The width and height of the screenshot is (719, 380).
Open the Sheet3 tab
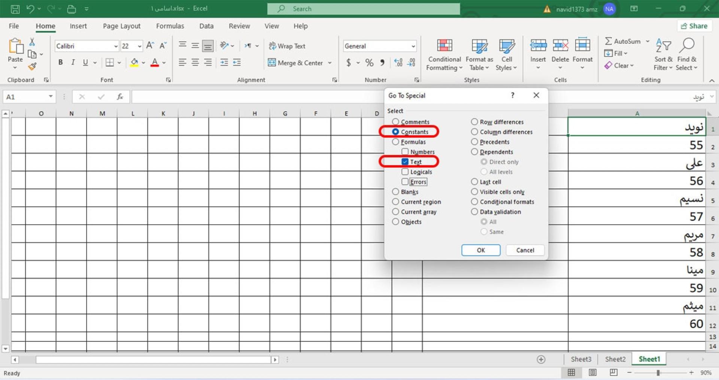(581, 359)
